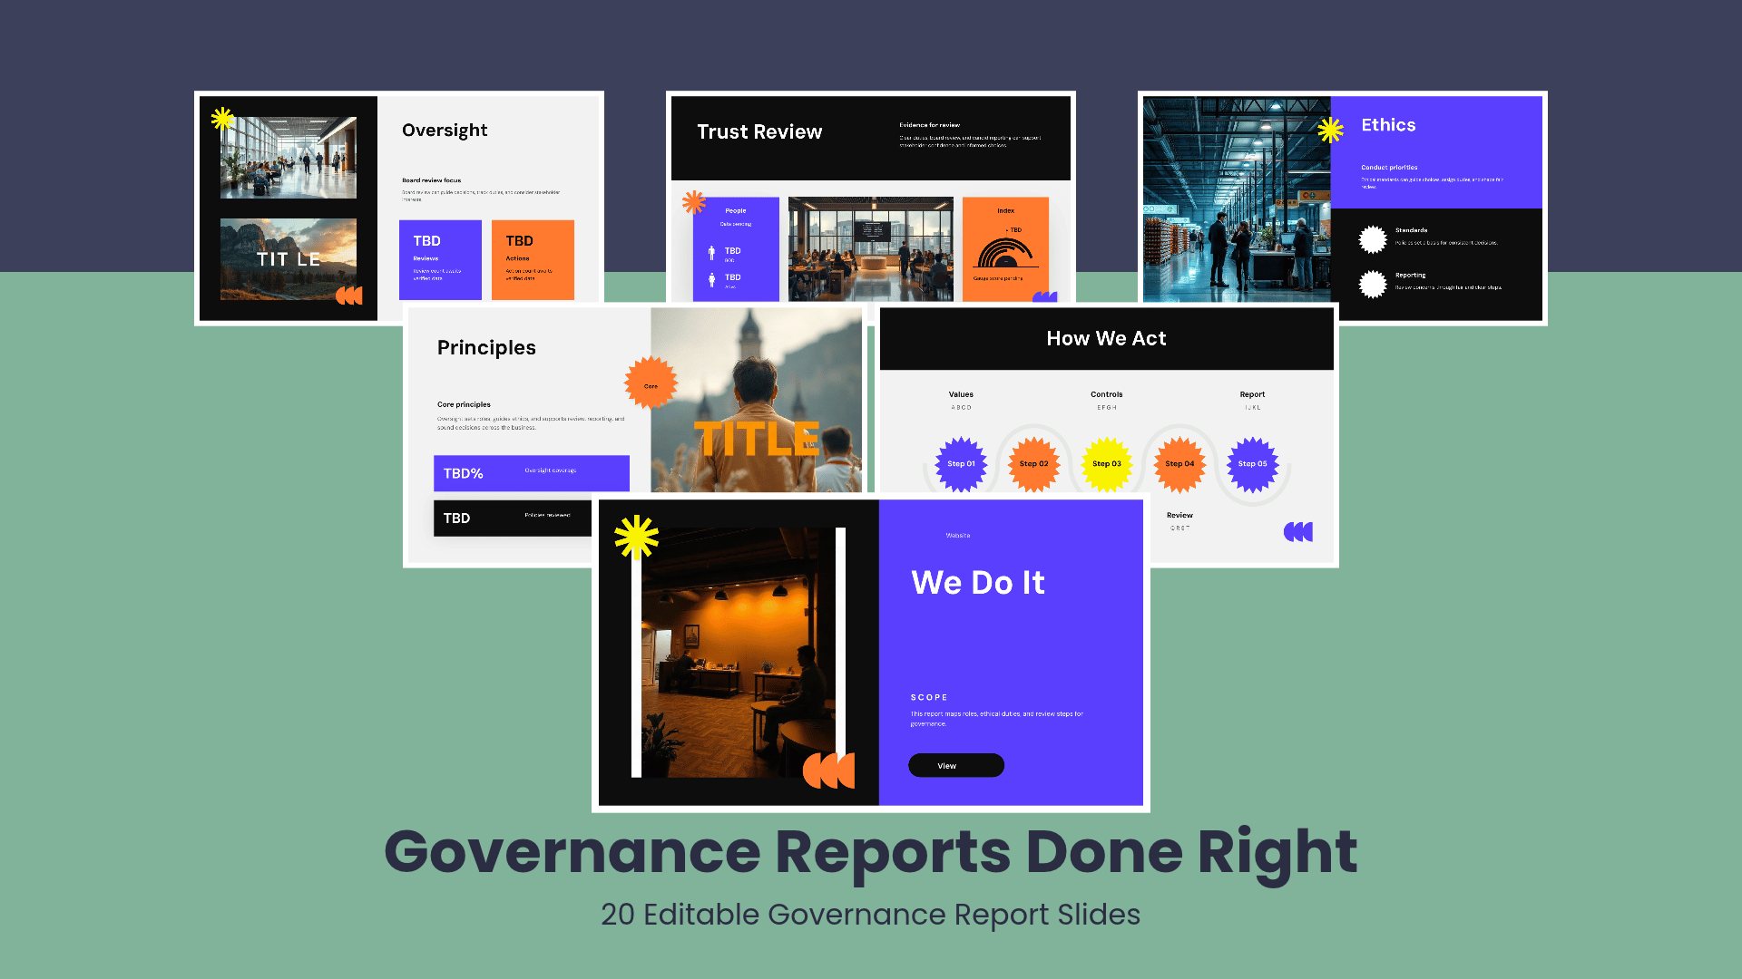Click the yellow asterisk on We Do It slide

[637, 537]
